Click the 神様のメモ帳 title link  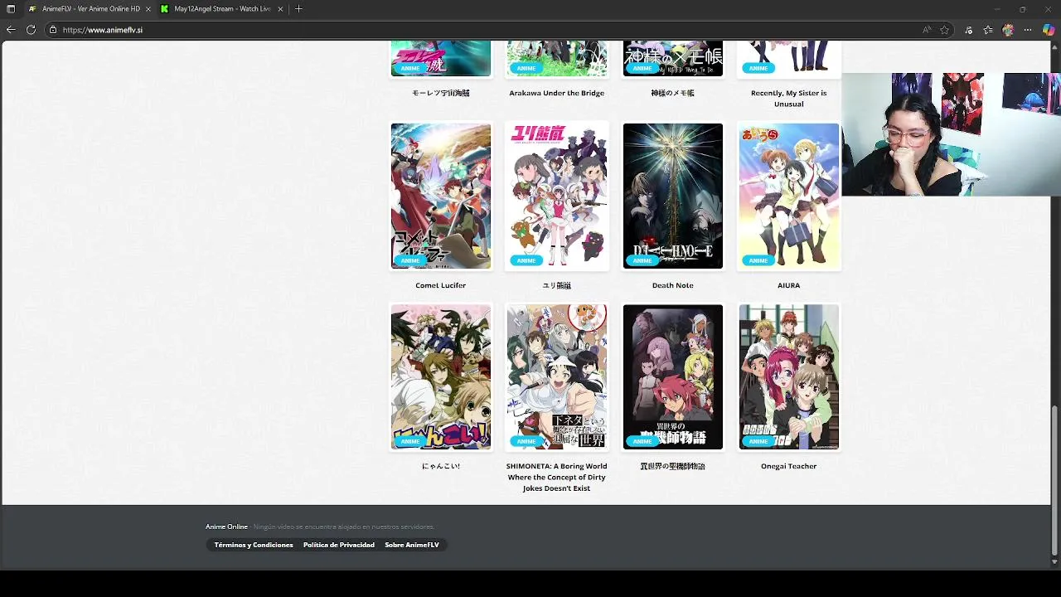click(673, 93)
